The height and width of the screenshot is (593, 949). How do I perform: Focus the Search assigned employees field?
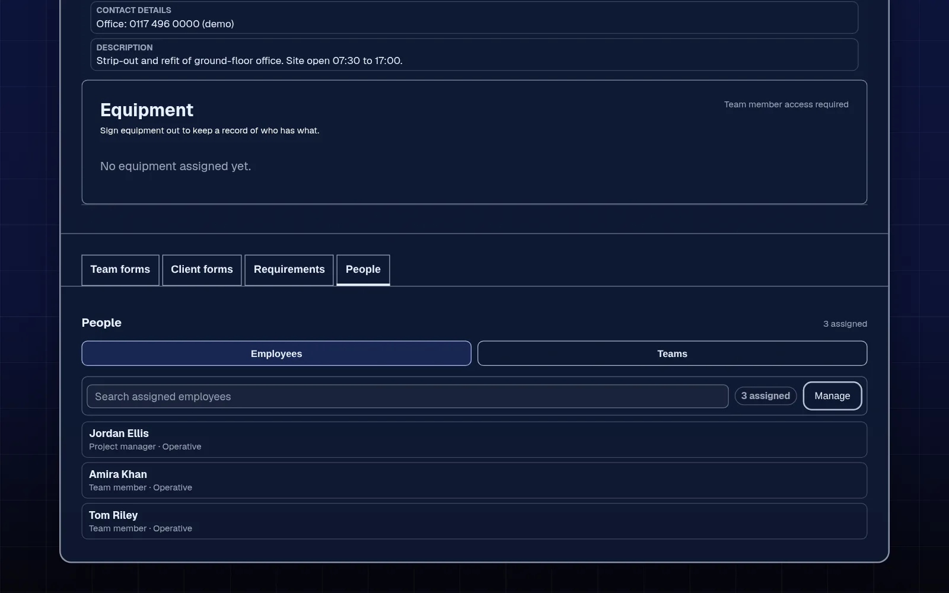coord(407,397)
